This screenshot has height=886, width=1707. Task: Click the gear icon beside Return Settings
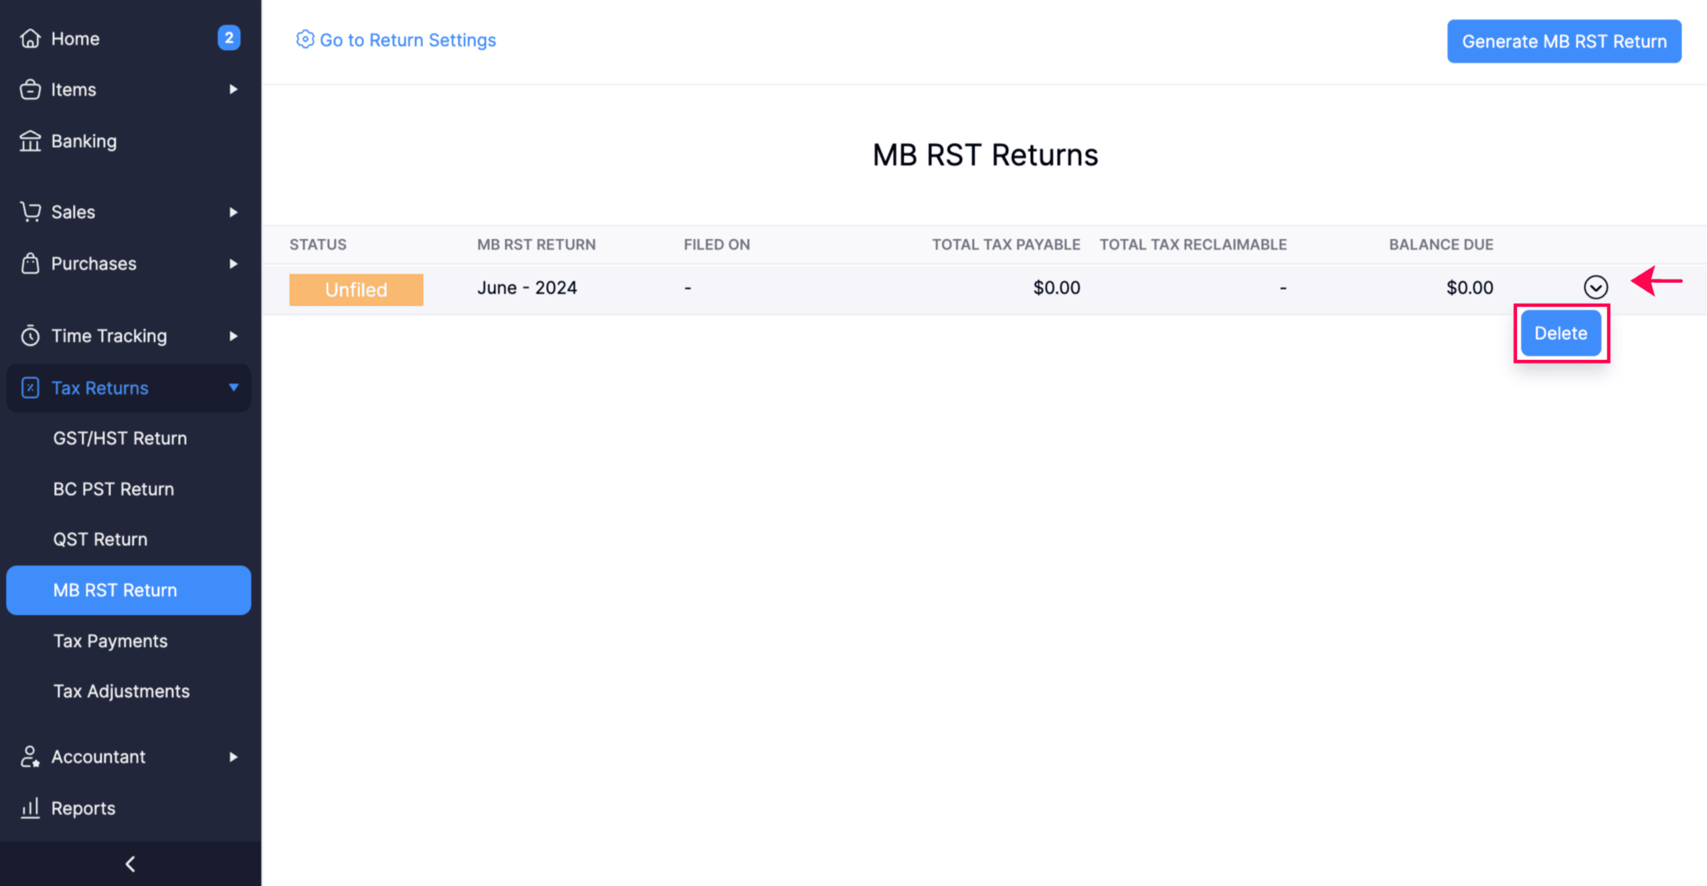(x=305, y=39)
